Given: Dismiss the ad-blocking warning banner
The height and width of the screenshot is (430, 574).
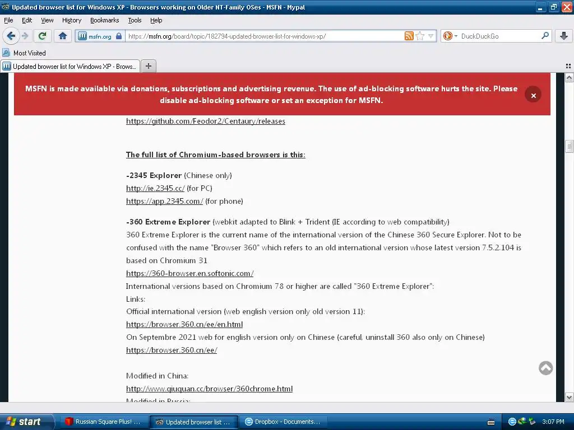Looking at the screenshot, I should coord(533,95).
